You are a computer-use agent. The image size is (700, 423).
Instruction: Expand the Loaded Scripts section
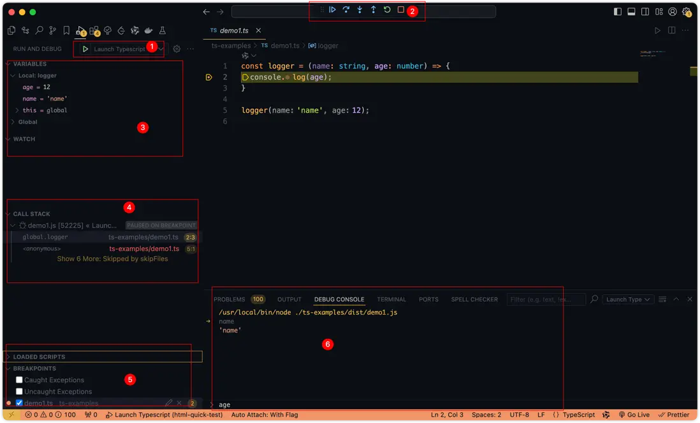(39, 357)
